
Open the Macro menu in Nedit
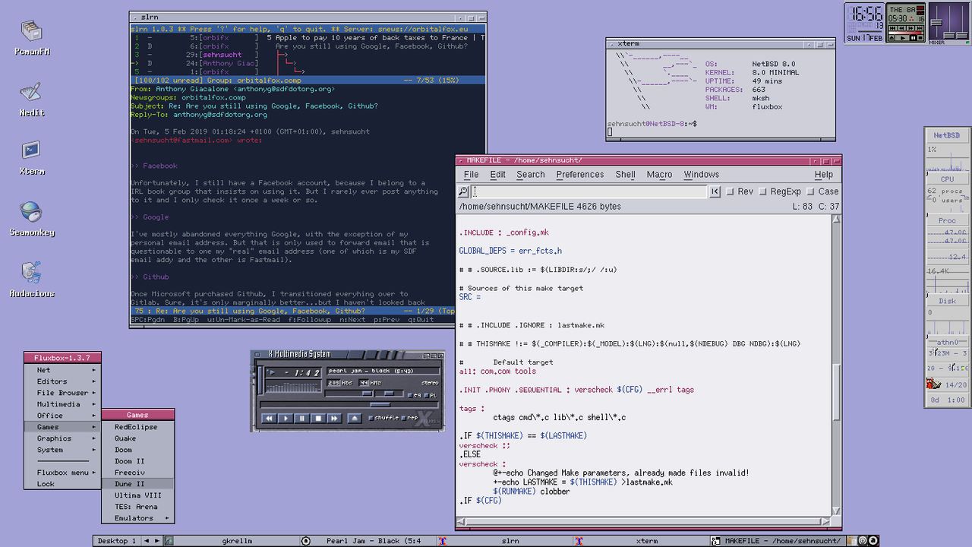[659, 174]
